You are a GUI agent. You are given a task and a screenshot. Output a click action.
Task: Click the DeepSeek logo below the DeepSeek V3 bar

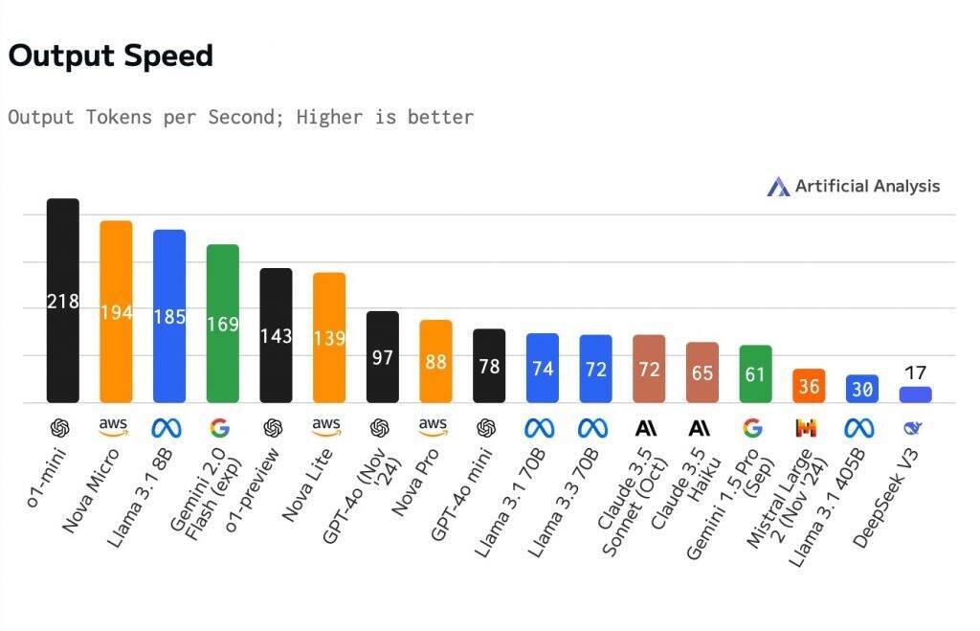[x=915, y=428]
